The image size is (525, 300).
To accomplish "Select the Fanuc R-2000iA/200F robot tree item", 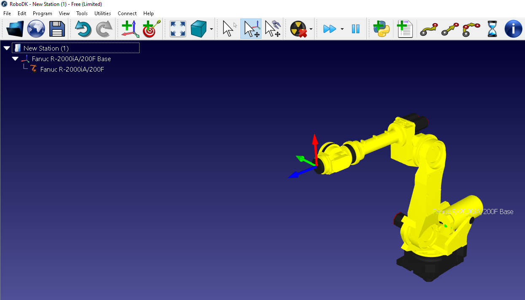I will (x=72, y=70).
